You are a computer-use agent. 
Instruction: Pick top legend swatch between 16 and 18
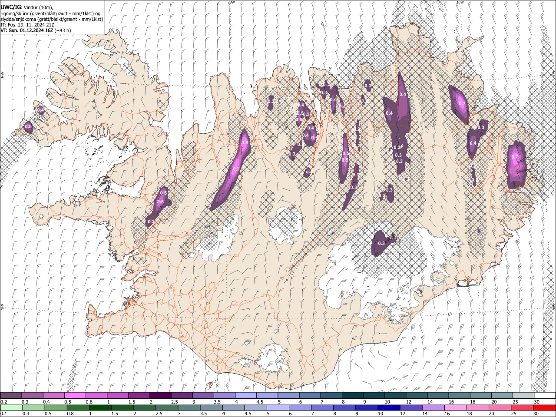(x=460, y=396)
